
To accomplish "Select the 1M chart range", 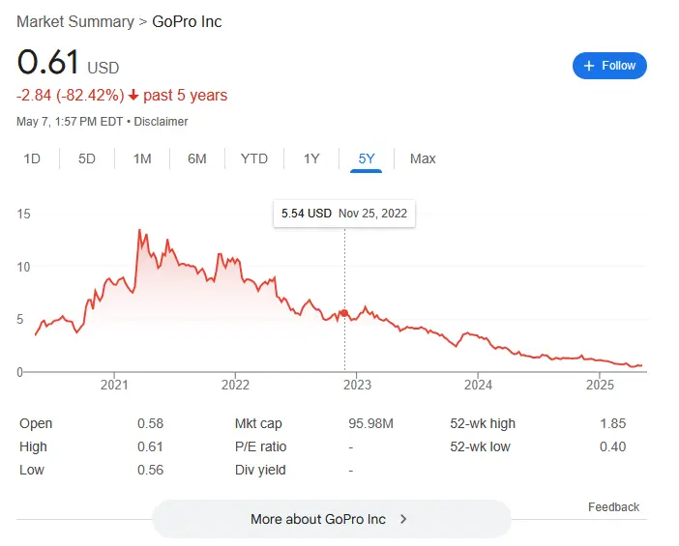I will pos(142,158).
